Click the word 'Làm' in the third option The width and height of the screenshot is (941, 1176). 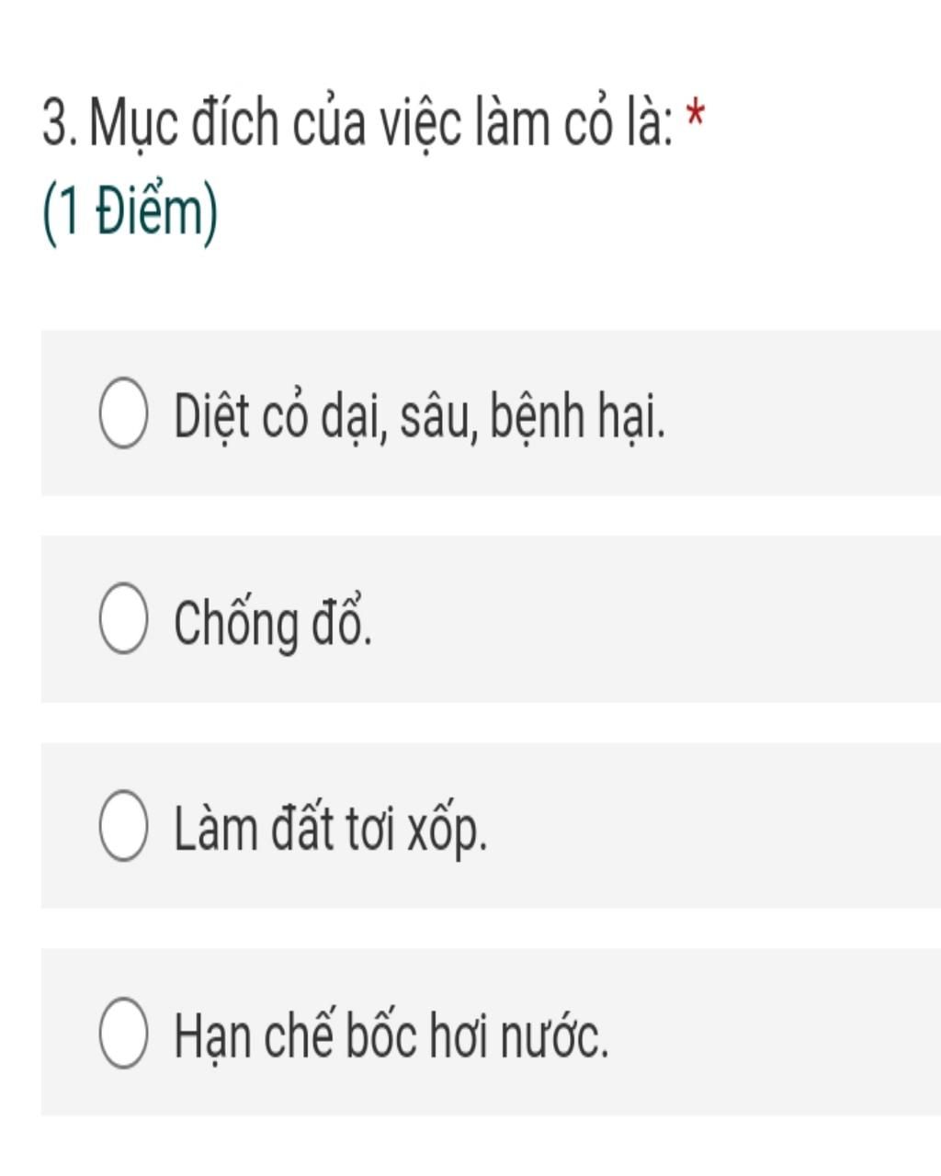click(x=215, y=829)
